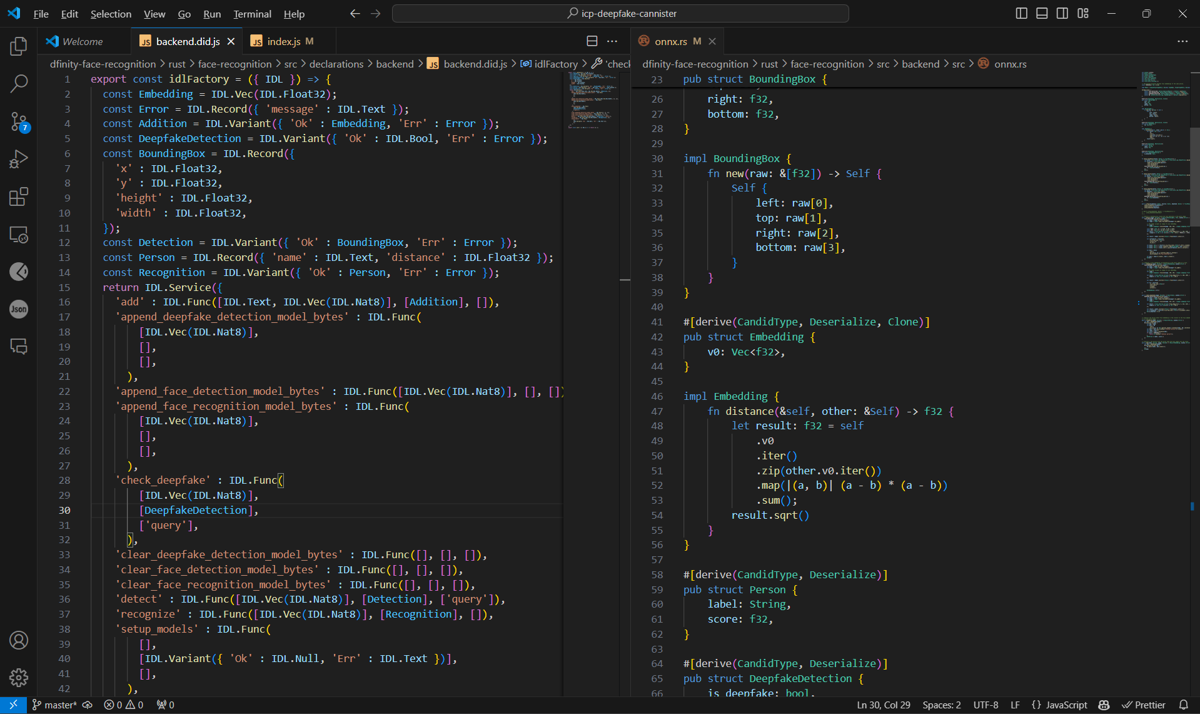Open Source Control view with 7 changes
The height and width of the screenshot is (714, 1200).
[x=19, y=121]
